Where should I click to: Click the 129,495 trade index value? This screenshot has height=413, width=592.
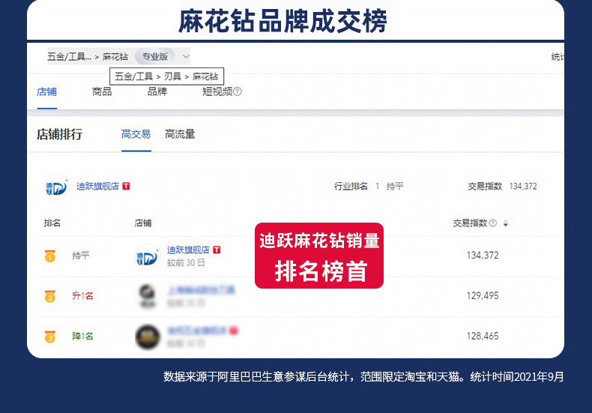(483, 295)
